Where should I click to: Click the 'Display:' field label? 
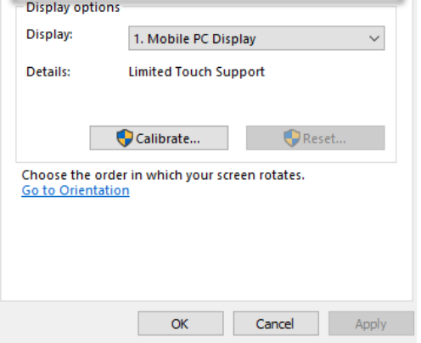coord(49,35)
